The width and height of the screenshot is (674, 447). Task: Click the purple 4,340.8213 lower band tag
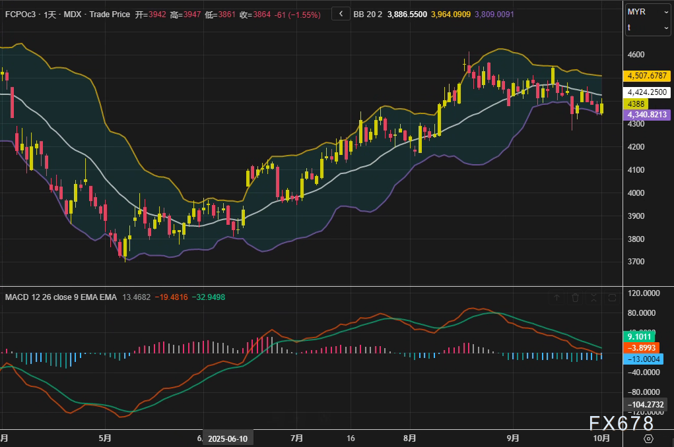647,115
